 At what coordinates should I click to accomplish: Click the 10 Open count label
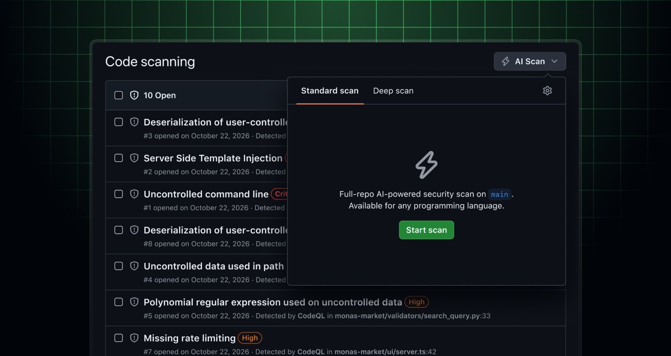click(160, 95)
